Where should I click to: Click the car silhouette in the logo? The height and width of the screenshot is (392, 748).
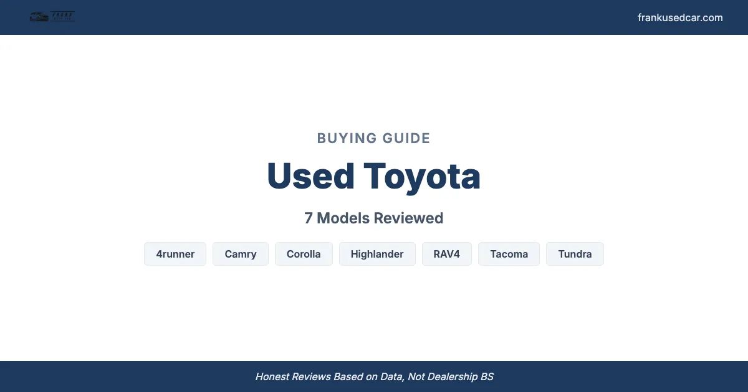(x=39, y=16)
